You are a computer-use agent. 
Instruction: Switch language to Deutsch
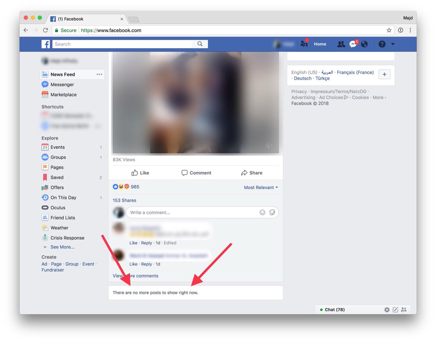[303, 78]
